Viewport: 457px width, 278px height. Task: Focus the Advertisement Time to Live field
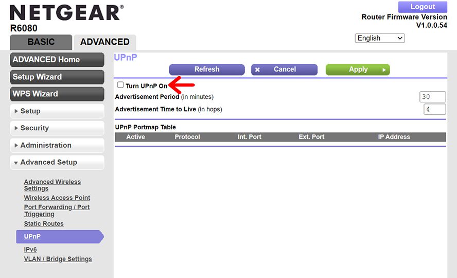(x=434, y=109)
